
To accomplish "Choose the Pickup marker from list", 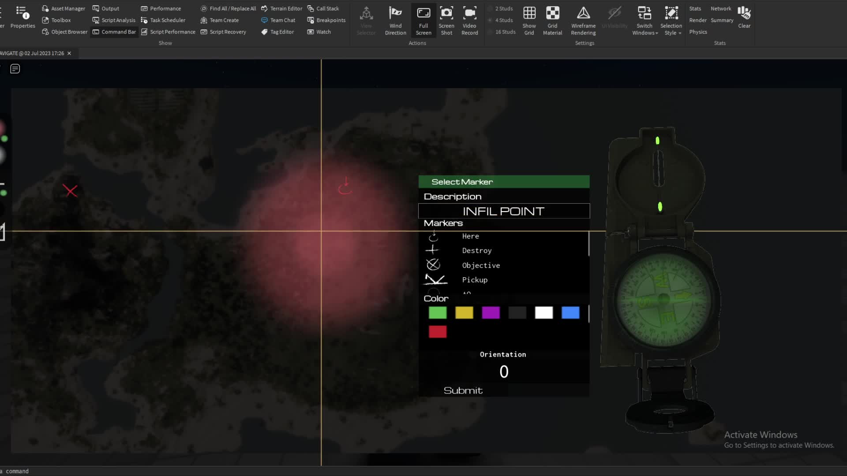I will point(474,280).
